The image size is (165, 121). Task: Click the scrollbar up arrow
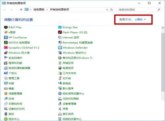(x=163, y=28)
